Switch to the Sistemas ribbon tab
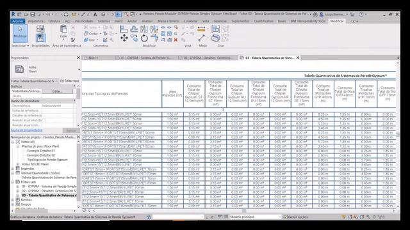This screenshot has width=410, height=230. (x=104, y=21)
